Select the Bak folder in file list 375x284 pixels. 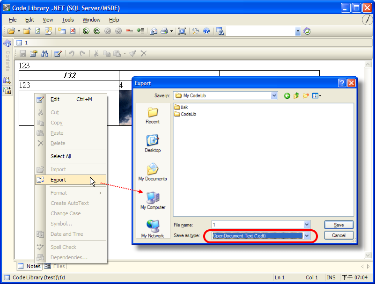[181, 107]
